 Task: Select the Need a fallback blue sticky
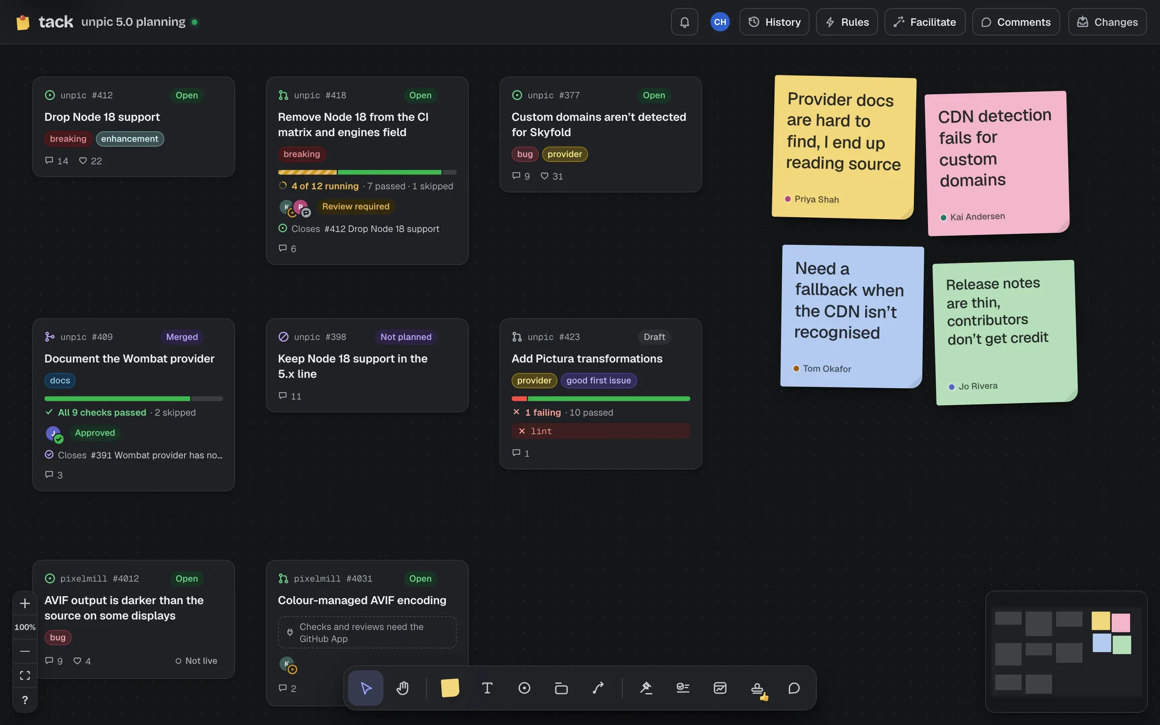852,316
